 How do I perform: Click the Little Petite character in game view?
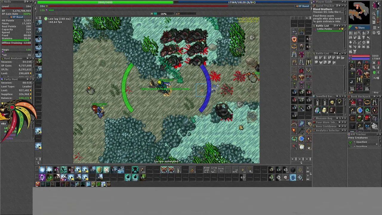tap(98, 110)
